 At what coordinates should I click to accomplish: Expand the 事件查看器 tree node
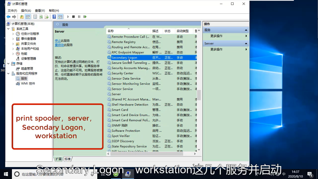(x=13, y=39)
